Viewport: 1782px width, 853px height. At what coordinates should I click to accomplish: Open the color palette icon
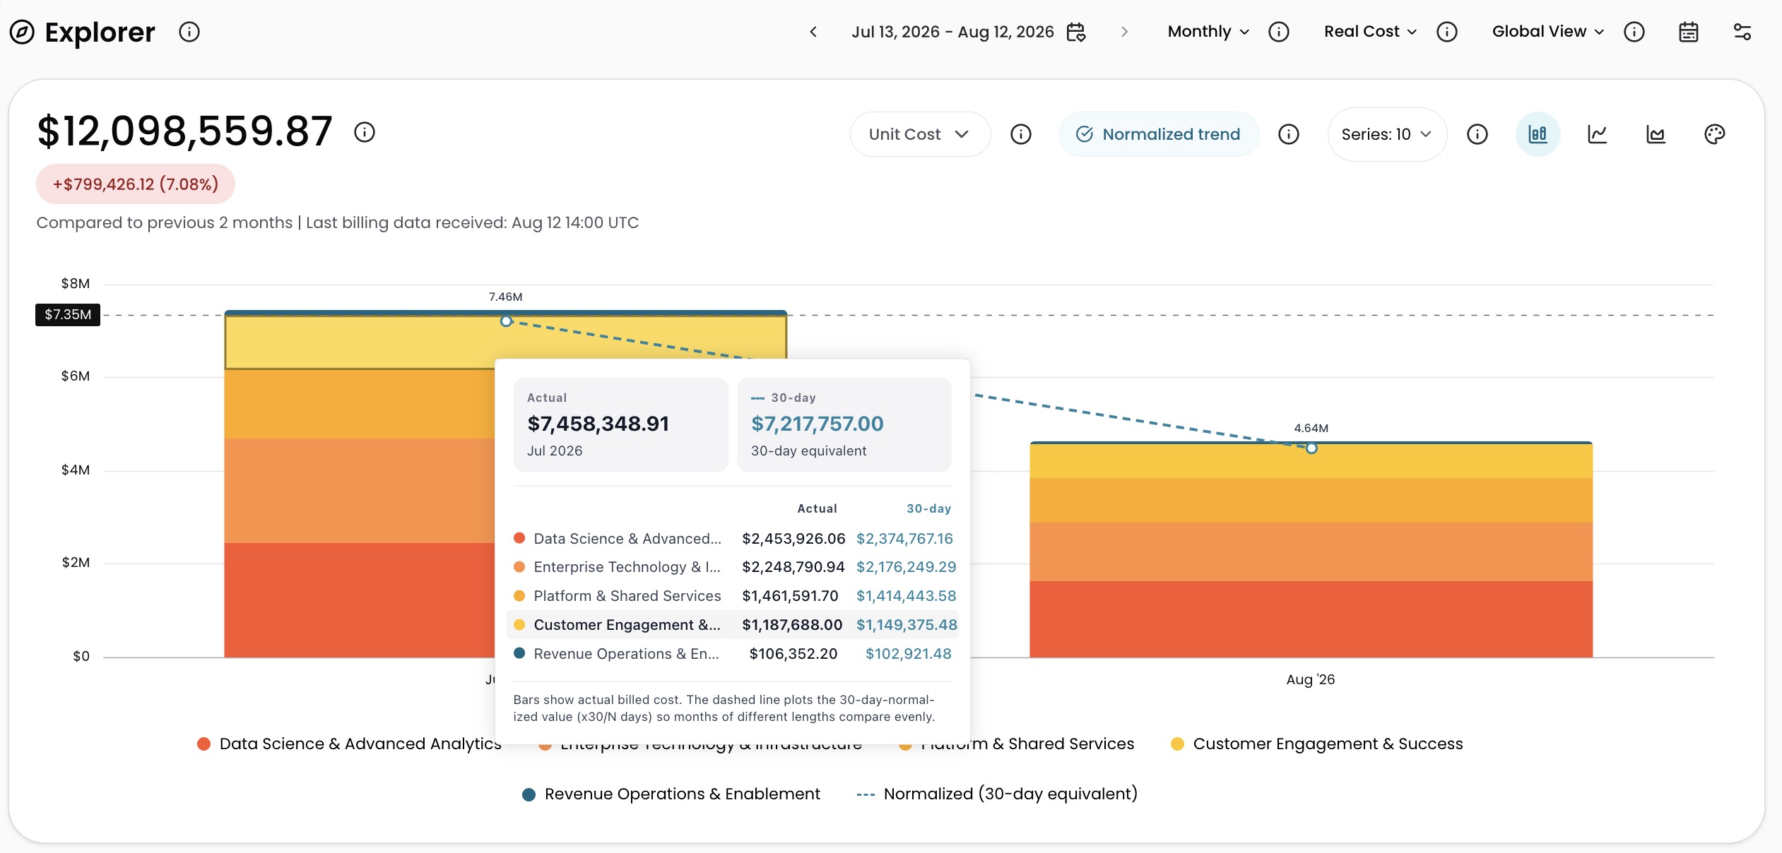[1714, 134]
